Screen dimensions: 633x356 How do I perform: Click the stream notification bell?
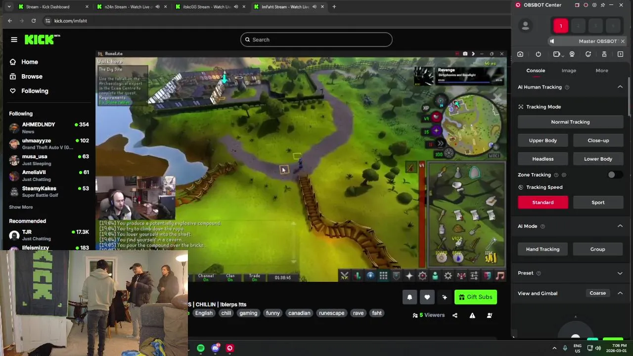(409, 297)
